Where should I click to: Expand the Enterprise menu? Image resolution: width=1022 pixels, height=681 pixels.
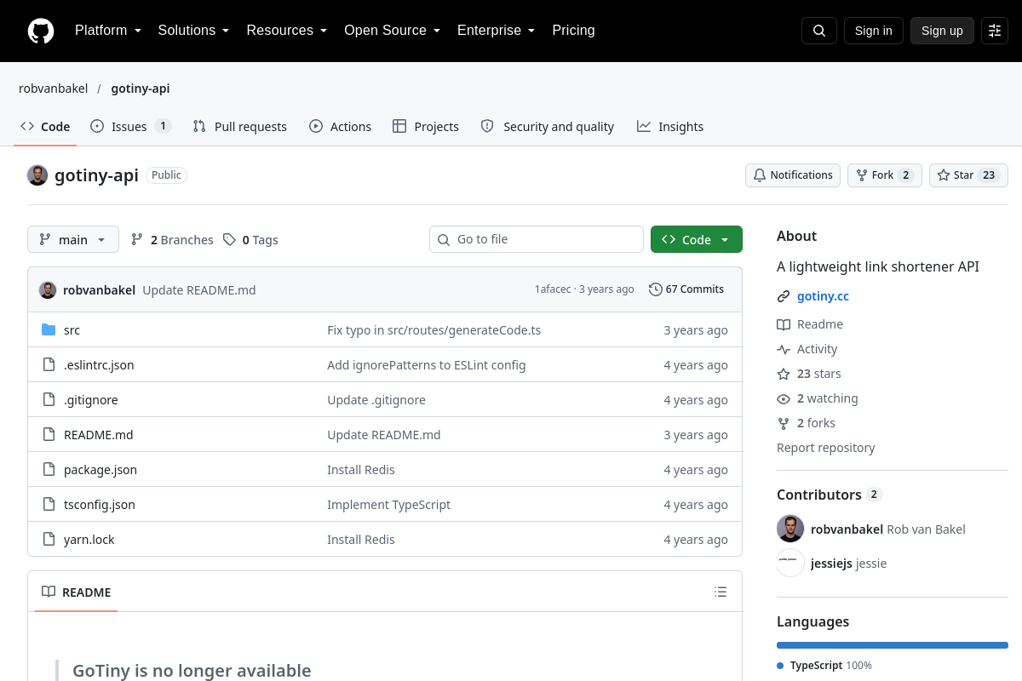[x=496, y=31]
